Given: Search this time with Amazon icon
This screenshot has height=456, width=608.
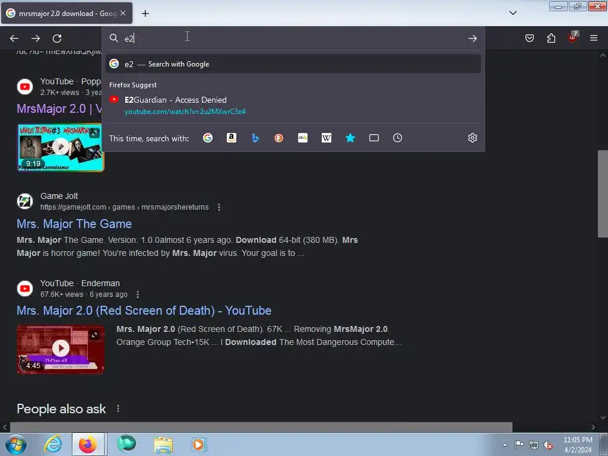Looking at the screenshot, I should pyautogui.click(x=232, y=138).
